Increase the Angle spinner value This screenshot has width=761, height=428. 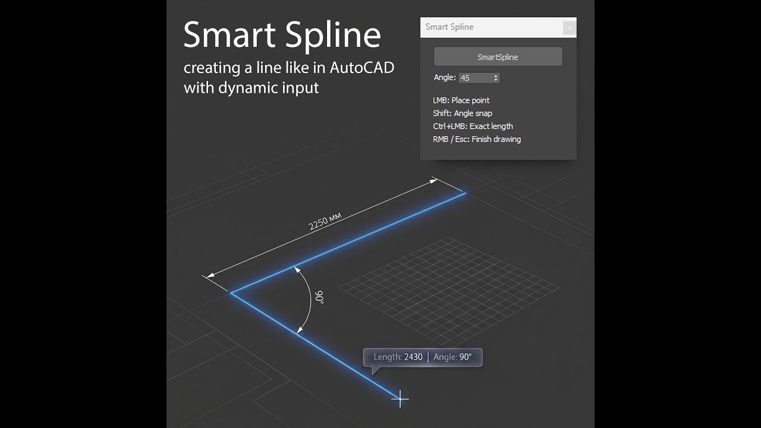[496, 75]
